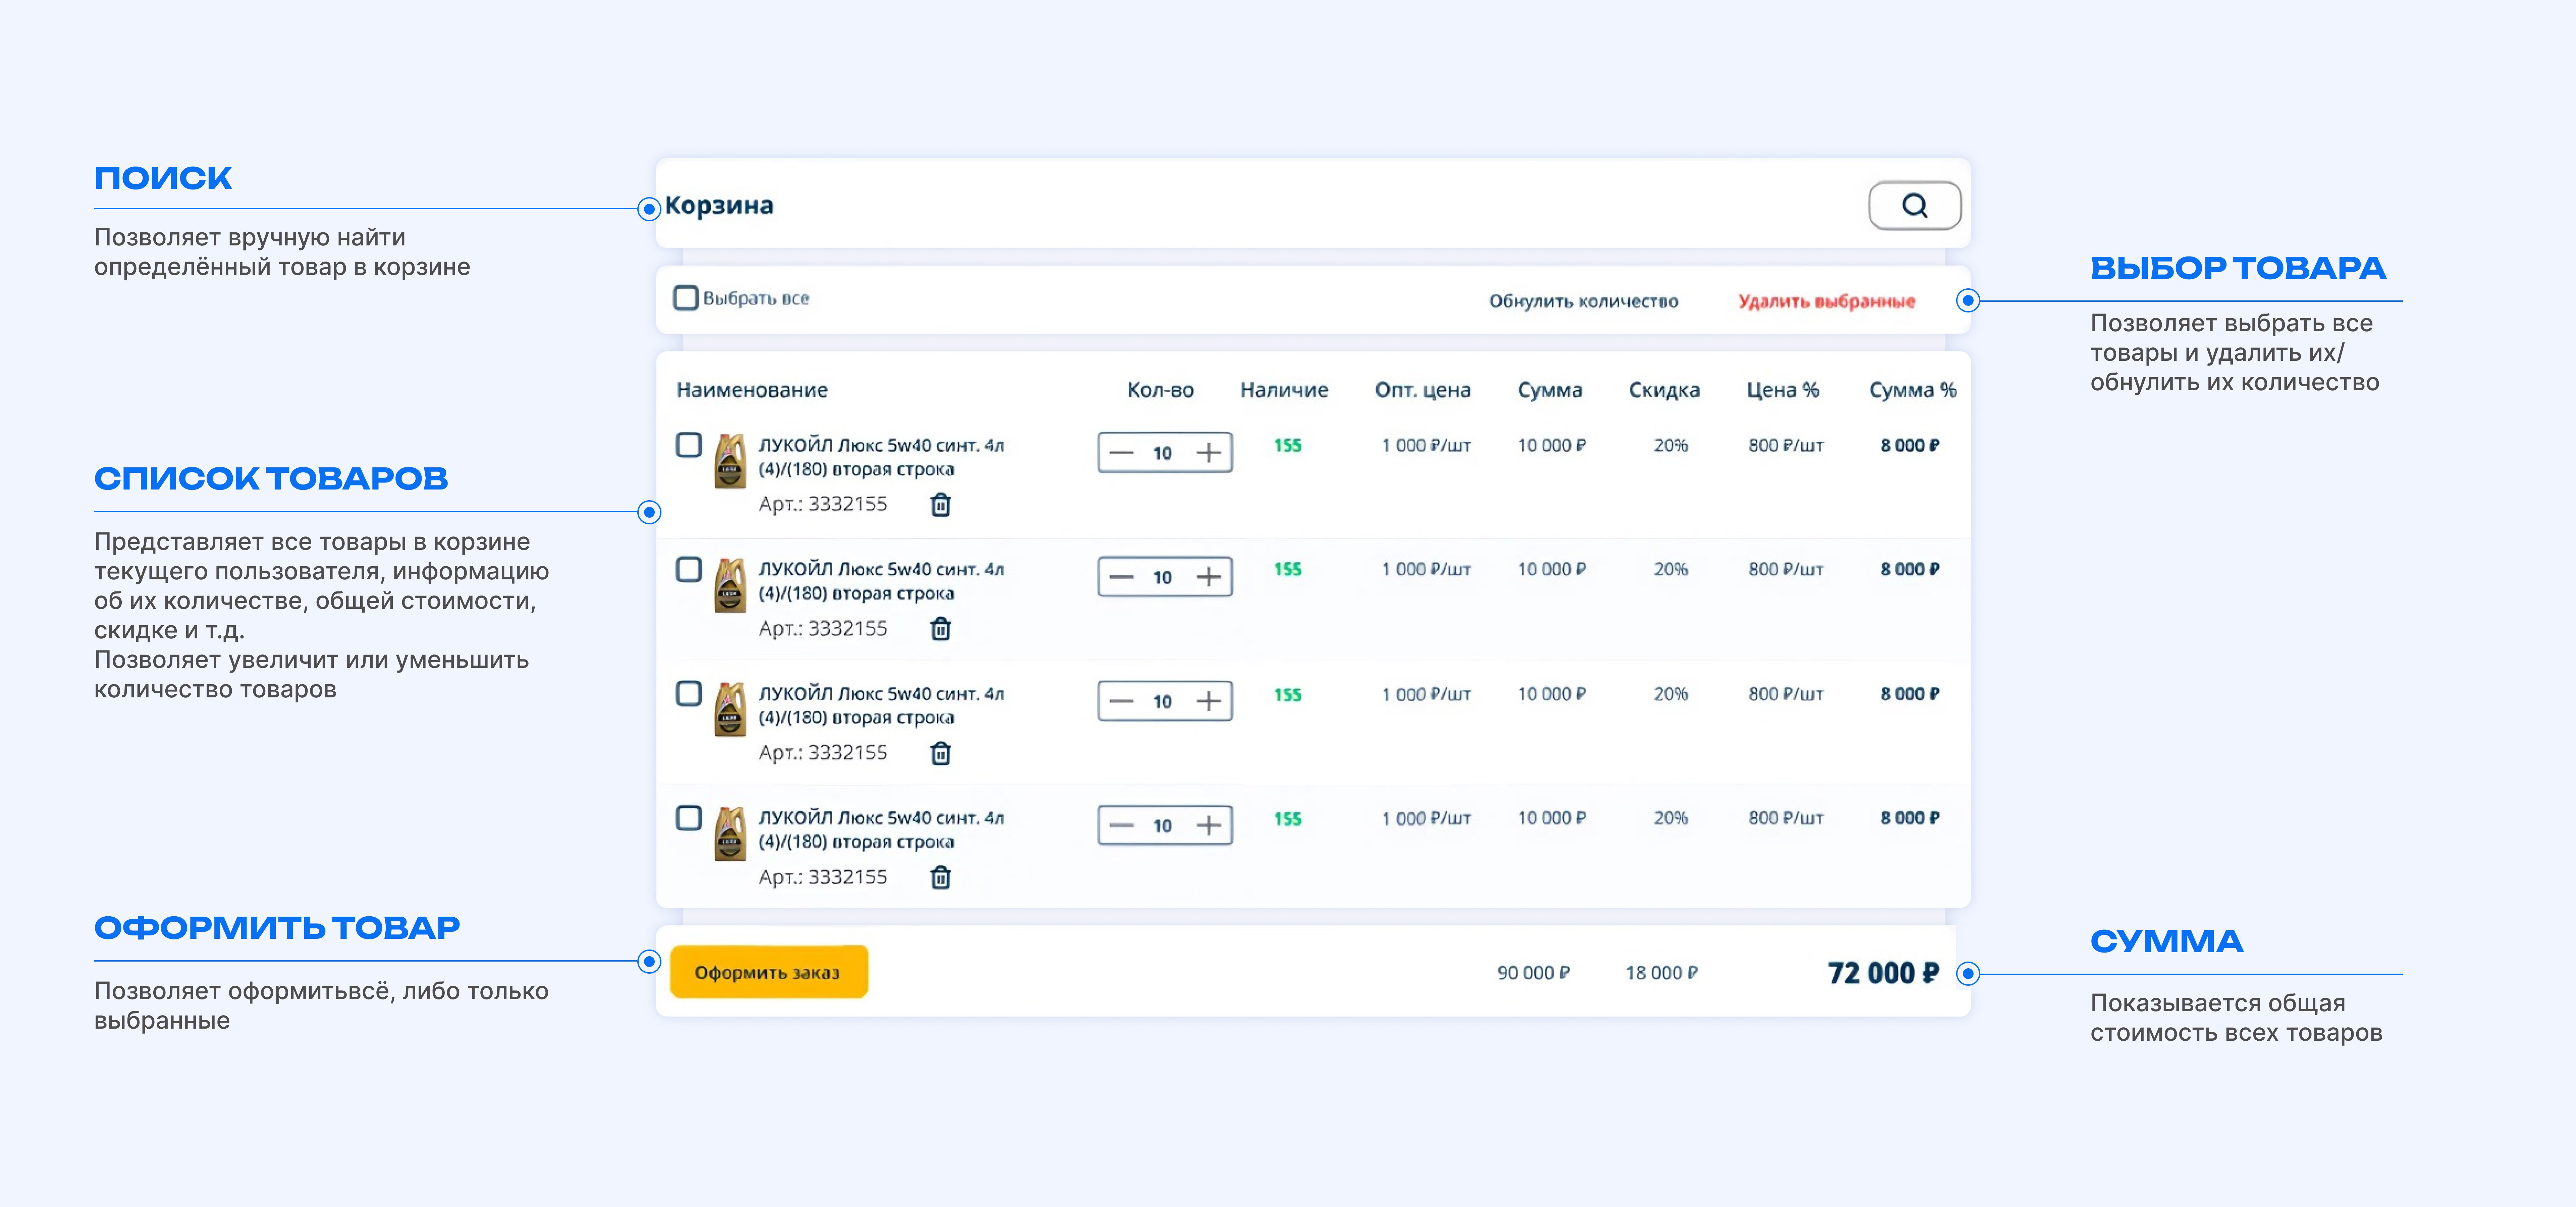The image size is (2576, 1207).
Task: Increase quantity in fourth product row
Action: click(1209, 825)
